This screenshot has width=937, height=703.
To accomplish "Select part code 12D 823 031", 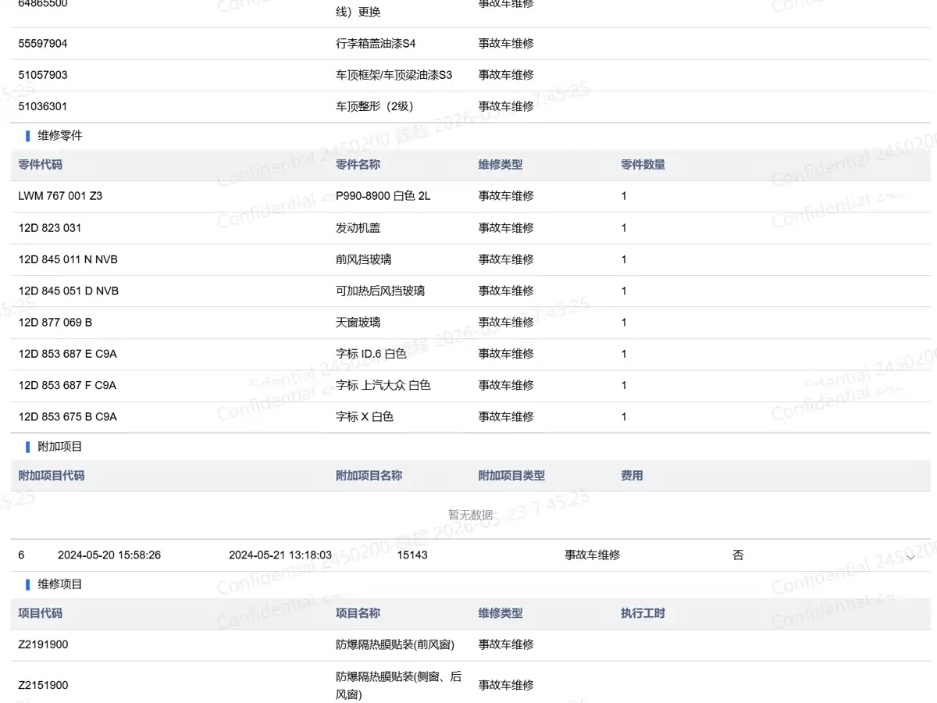I will (x=50, y=228).
